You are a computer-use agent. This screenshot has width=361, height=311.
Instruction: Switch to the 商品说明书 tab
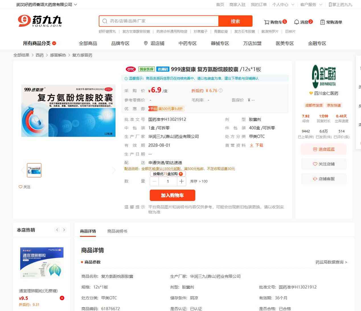coord(117,231)
